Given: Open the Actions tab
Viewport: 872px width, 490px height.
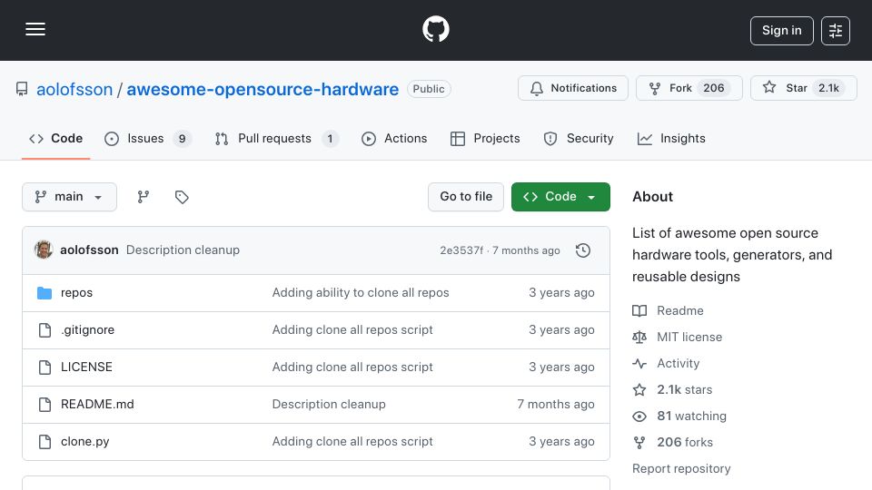Looking at the screenshot, I should 394,138.
